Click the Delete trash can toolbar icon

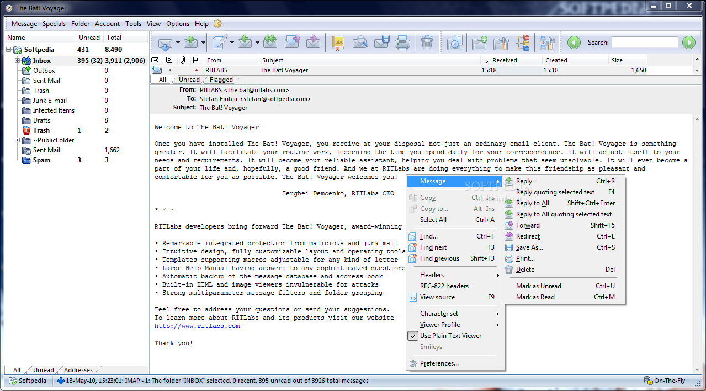(x=427, y=43)
